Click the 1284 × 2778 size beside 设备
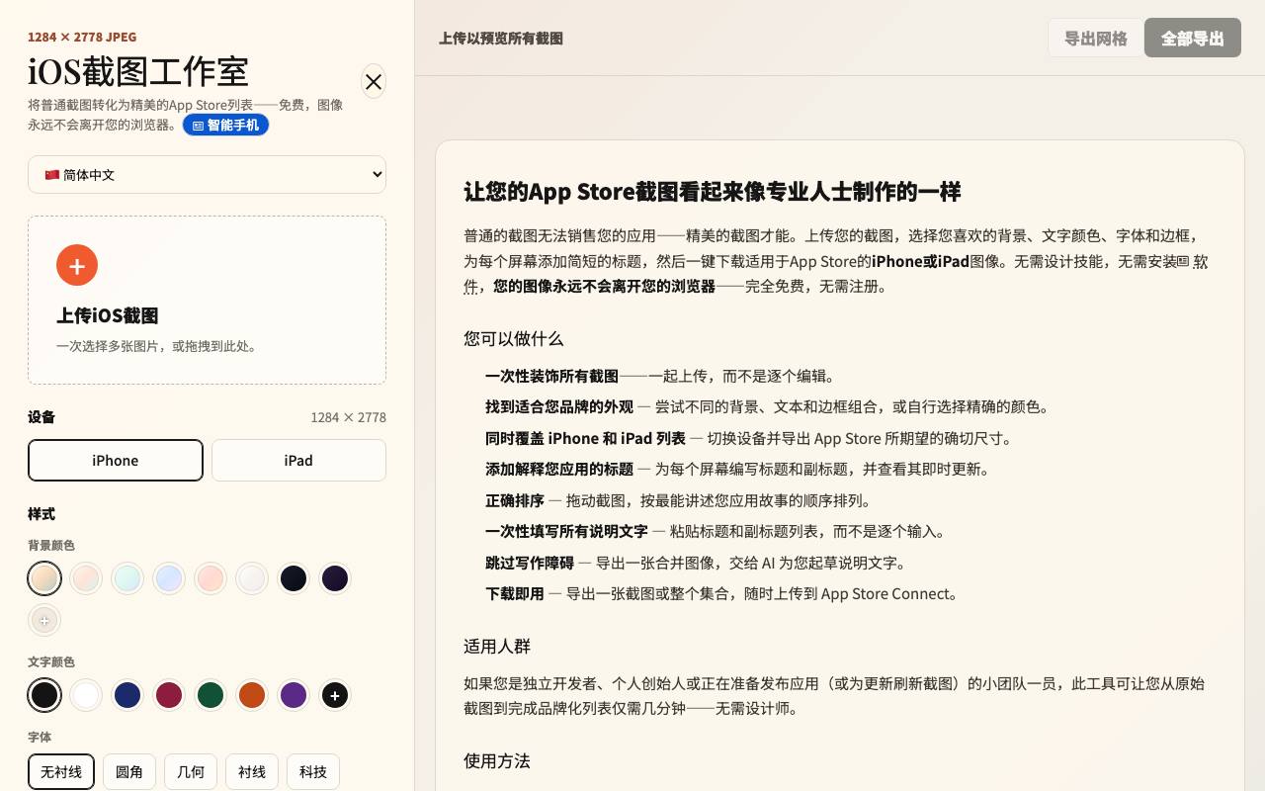This screenshot has height=791, width=1265. 348,417
